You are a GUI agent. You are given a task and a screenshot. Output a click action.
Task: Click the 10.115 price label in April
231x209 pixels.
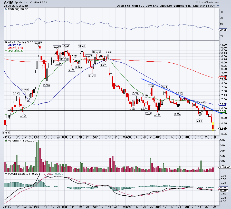point(108,52)
